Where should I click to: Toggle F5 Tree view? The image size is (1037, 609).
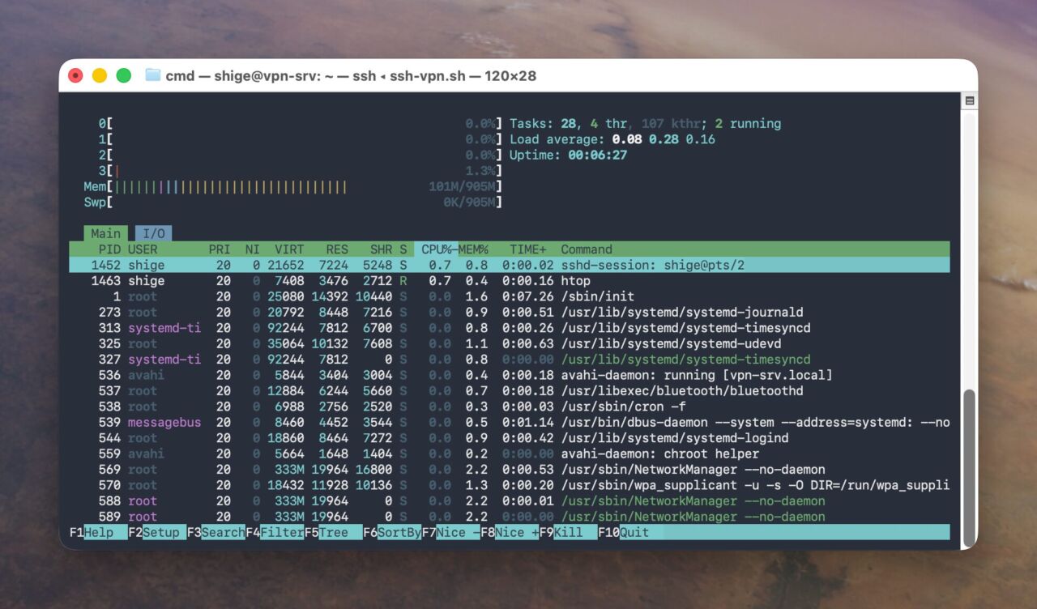(333, 532)
